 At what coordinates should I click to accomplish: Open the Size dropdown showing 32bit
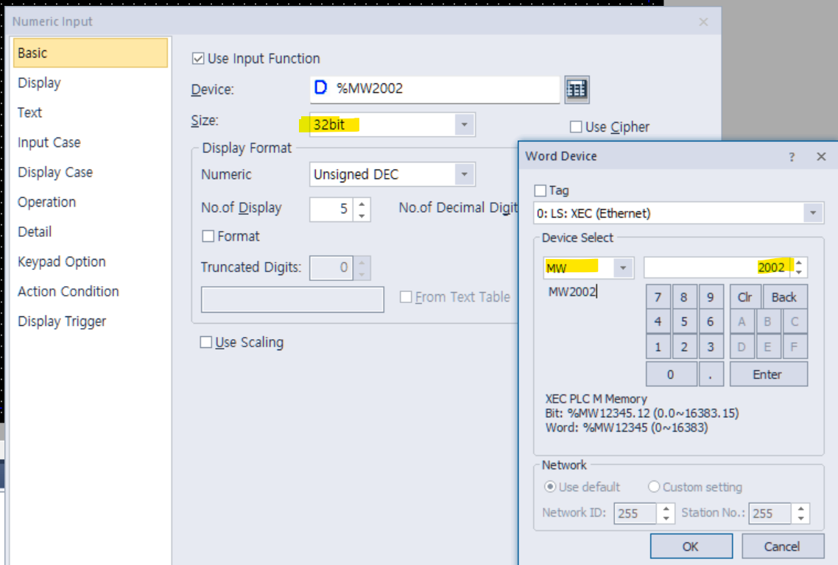point(465,124)
